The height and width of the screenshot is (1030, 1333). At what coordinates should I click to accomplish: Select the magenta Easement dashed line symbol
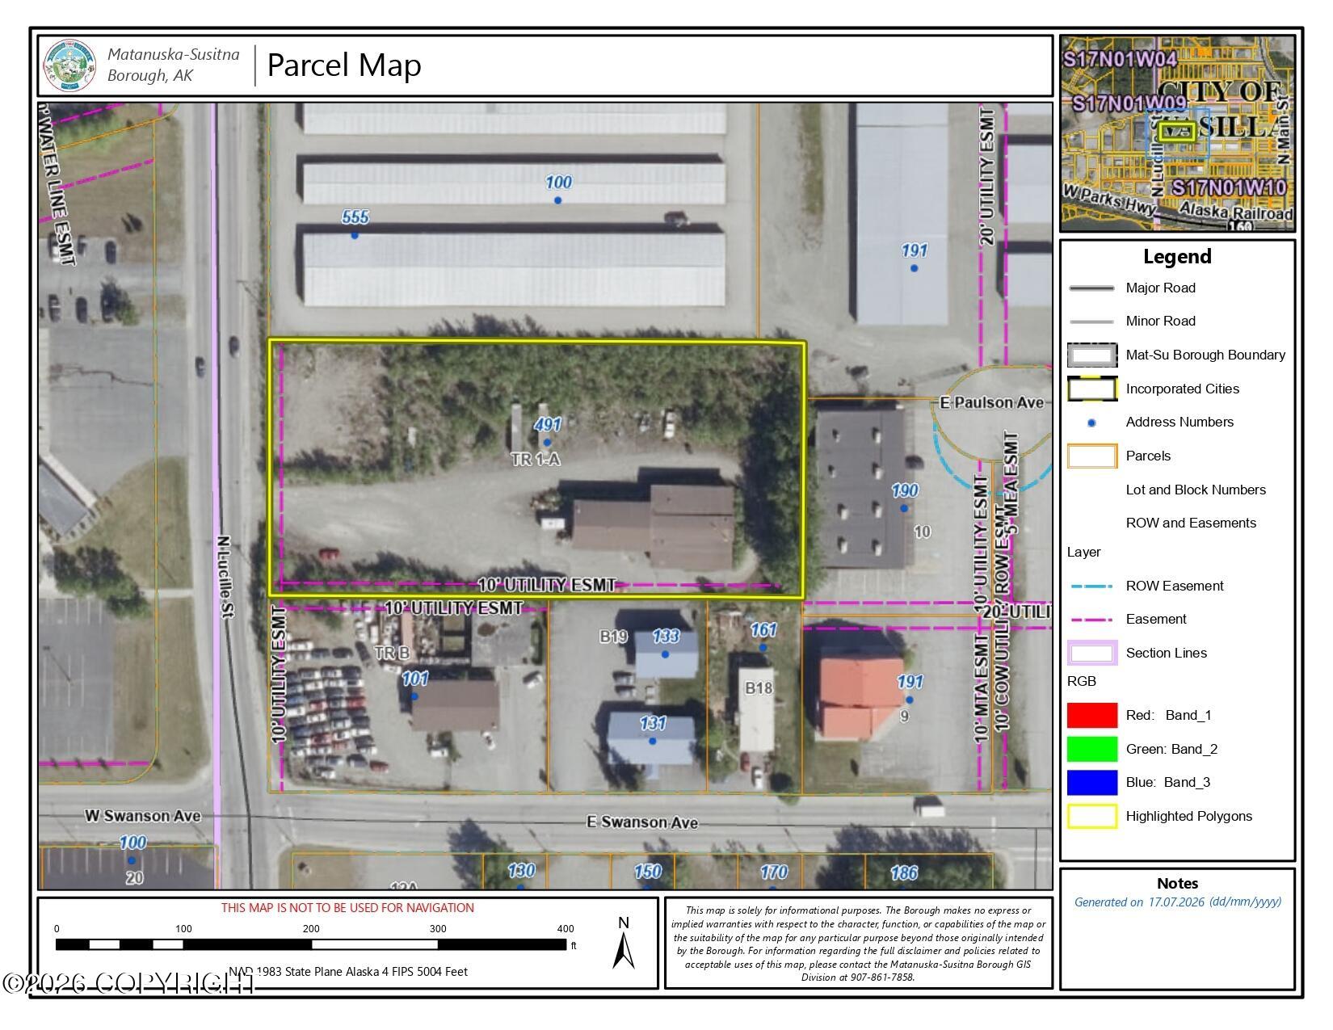pos(1091,620)
